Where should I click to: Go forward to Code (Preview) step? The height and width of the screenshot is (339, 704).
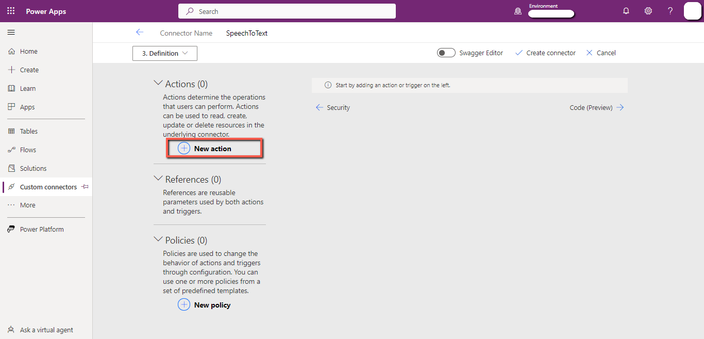tap(597, 107)
